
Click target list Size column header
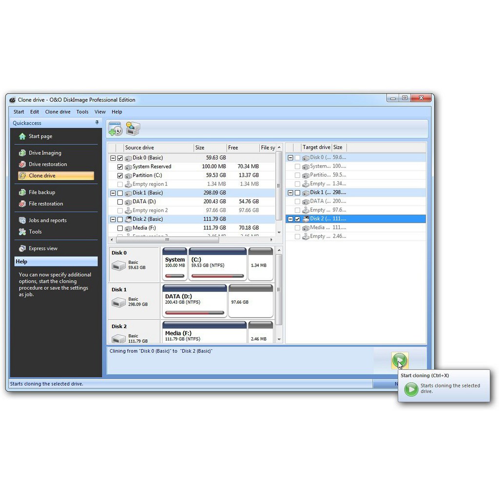pyautogui.click(x=339, y=147)
